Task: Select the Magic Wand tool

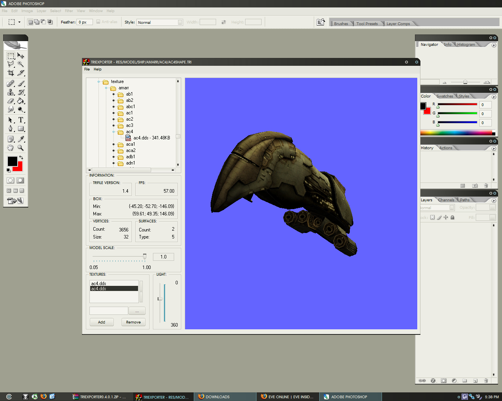Action: pyautogui.click(x=21, y=64)
